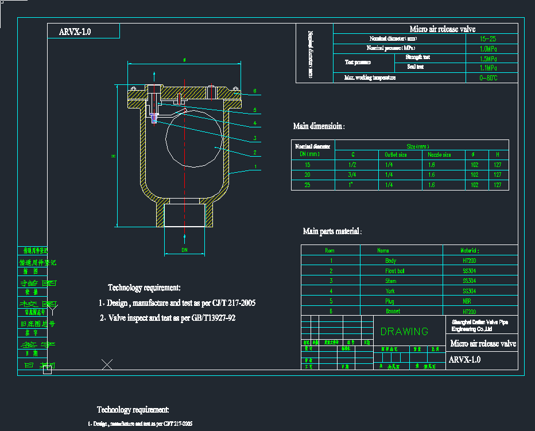
Task: Click callout number 6 on the valve section
Action: click(254, 91)
